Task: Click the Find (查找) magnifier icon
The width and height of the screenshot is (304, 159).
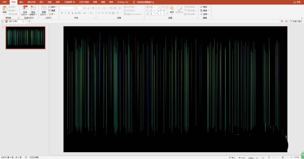Action: [202, 7]
